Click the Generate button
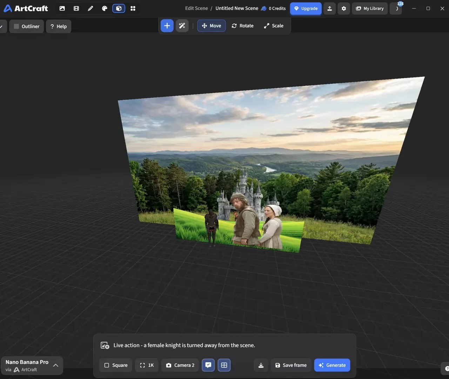Image resolution: width=449 pixels, height=379 pixels. click(332, 365)
